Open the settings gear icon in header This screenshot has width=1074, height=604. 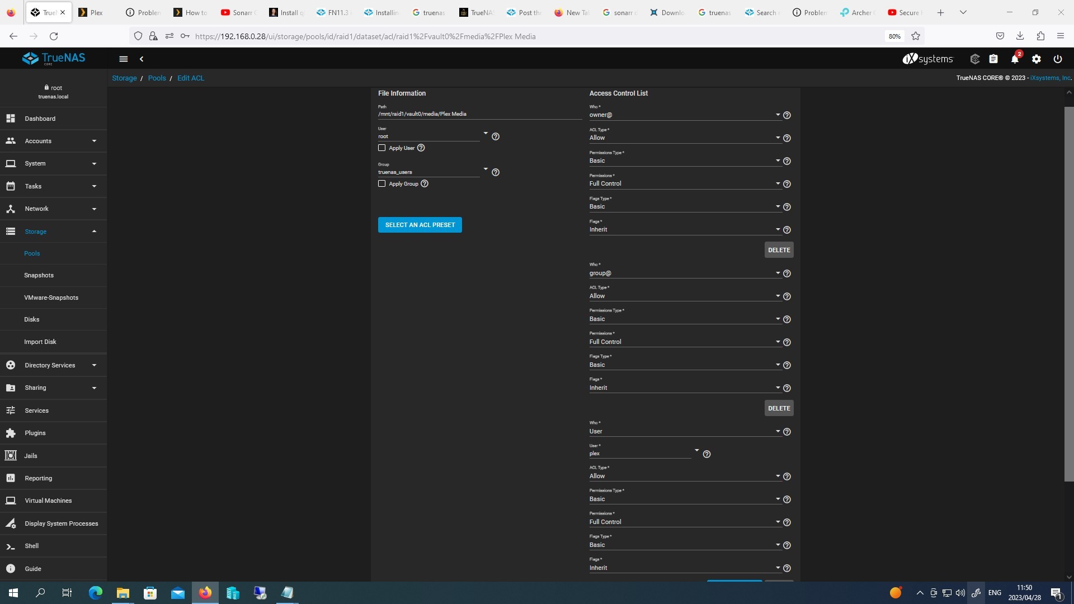pos(1037,59)
